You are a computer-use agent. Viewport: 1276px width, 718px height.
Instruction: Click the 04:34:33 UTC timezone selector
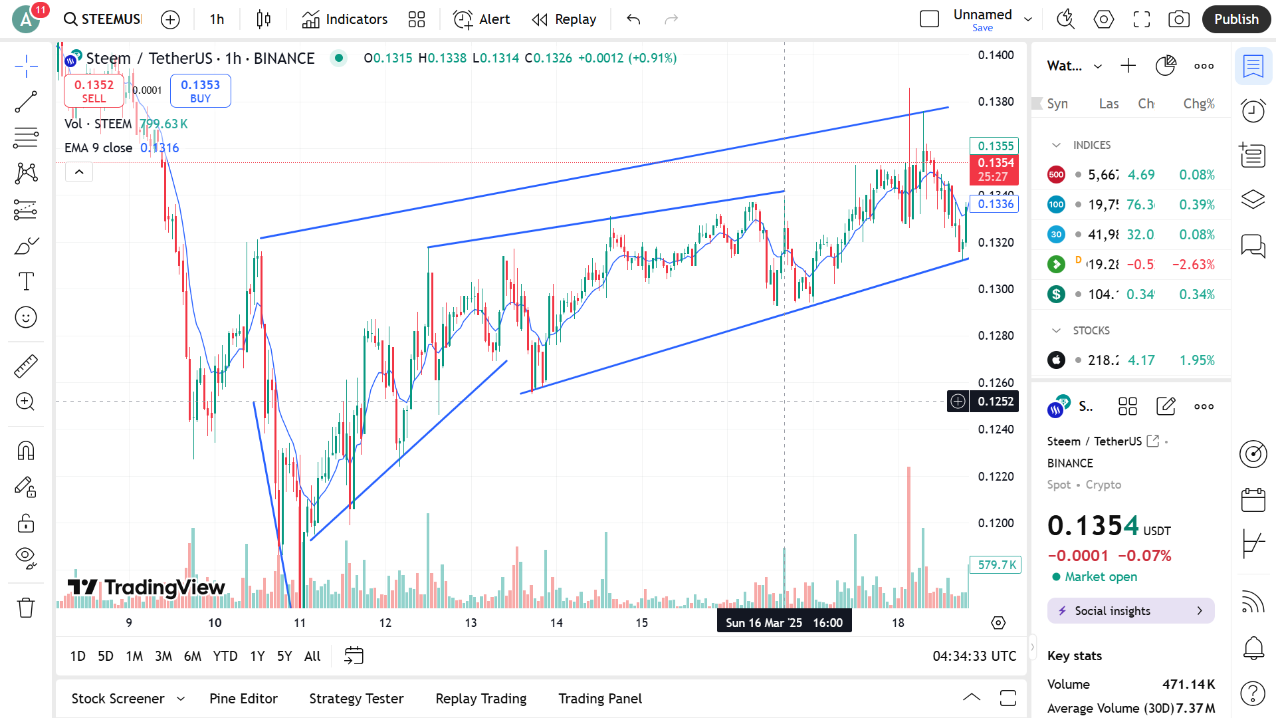(x=974, y=656)
